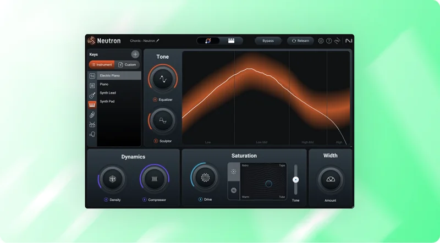Toggle the Equalizer power button
Image resolution: width=440 pixels, height=243 pixels.
(155, 100)
